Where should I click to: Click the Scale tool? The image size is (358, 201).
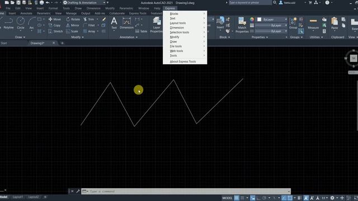pos(72,31)
